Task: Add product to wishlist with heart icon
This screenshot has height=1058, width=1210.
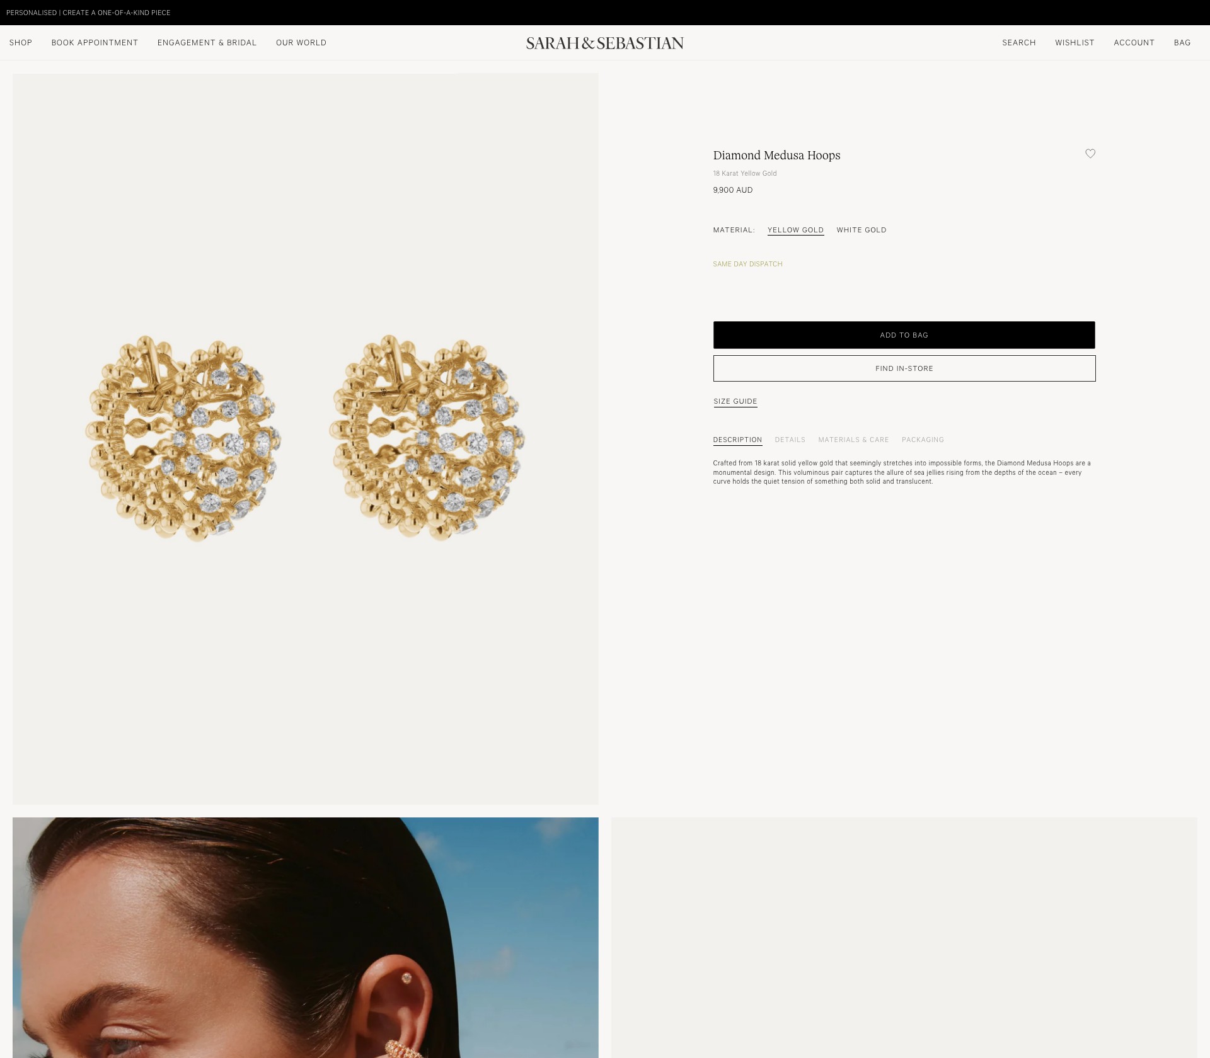Action: coord(1090,154)
